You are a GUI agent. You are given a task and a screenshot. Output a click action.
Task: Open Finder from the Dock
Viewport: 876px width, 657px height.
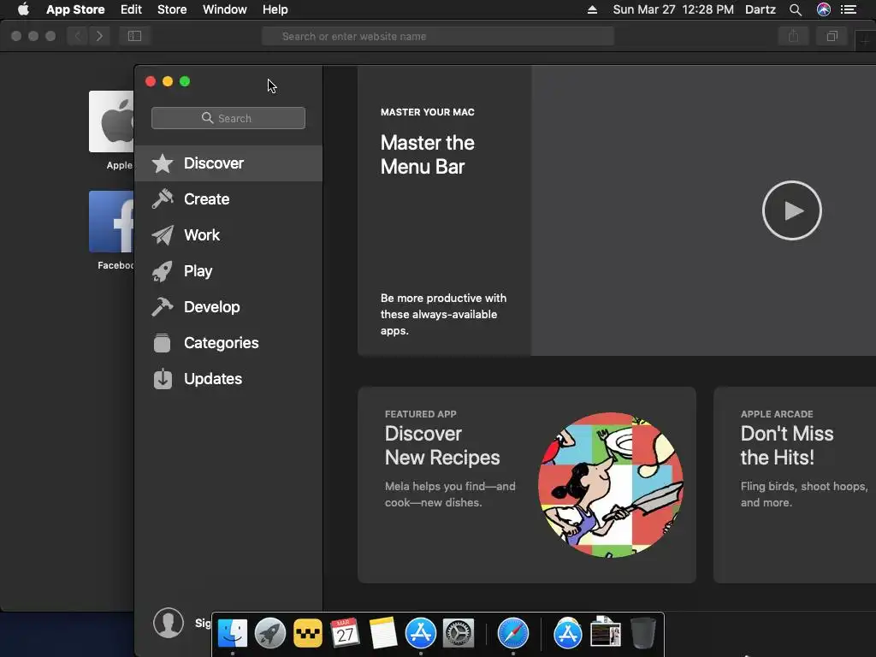[x=233, y=634]
